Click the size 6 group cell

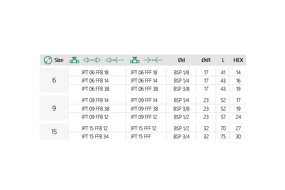(54, 80)
